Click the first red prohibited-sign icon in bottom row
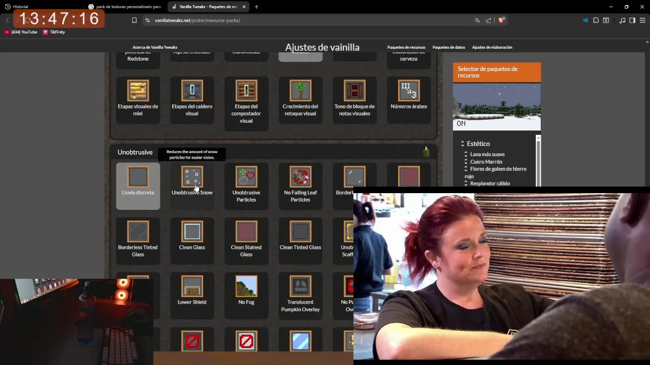 click(x=192, y=341)
